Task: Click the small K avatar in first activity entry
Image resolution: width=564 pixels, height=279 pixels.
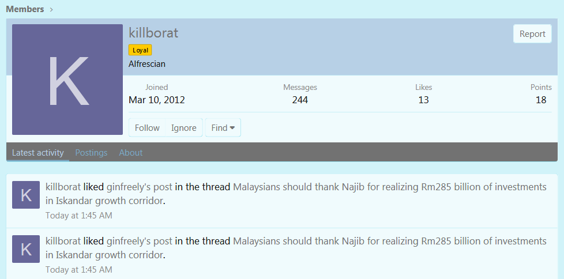Action: [x=26, y=195]
